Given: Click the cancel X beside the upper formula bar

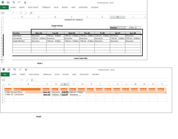Looking at the screenshot, I should (21, 13).
